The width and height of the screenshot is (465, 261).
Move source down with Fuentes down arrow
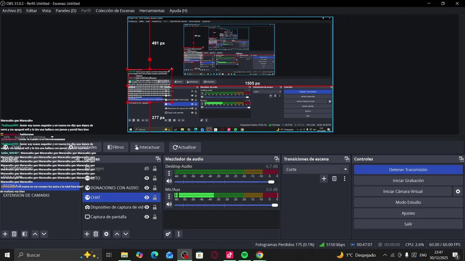[126, 234]
